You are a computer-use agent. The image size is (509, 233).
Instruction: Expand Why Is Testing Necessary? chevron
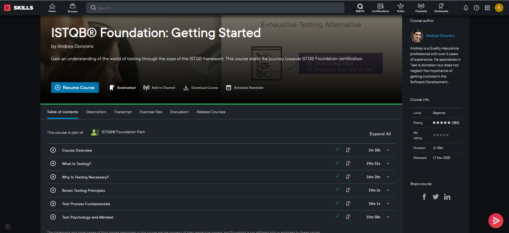tap(388, 177)
